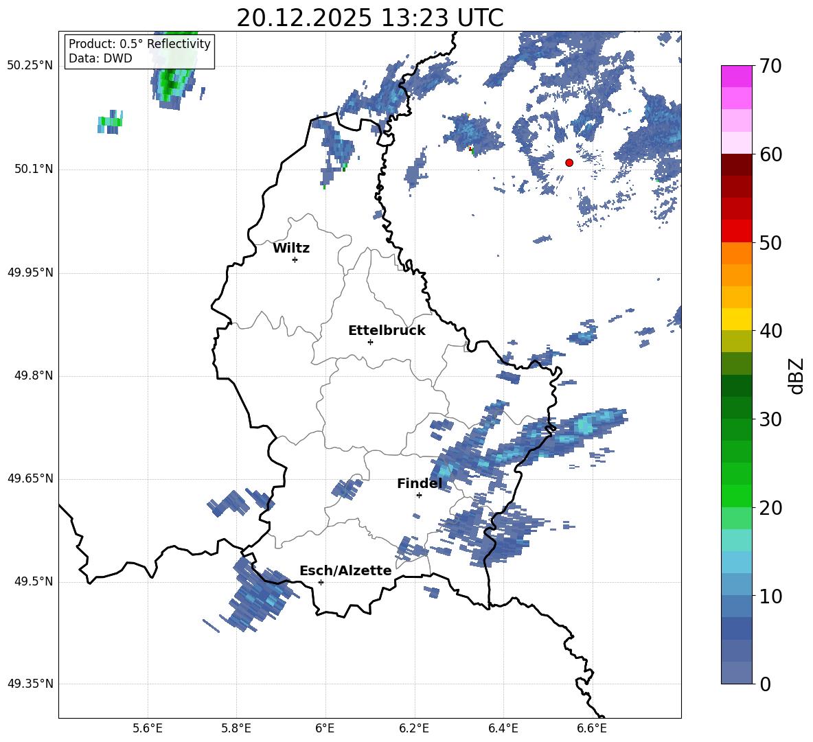Click the Findel city label
This screenshot has height=742, width=813.
pos(420,483)
